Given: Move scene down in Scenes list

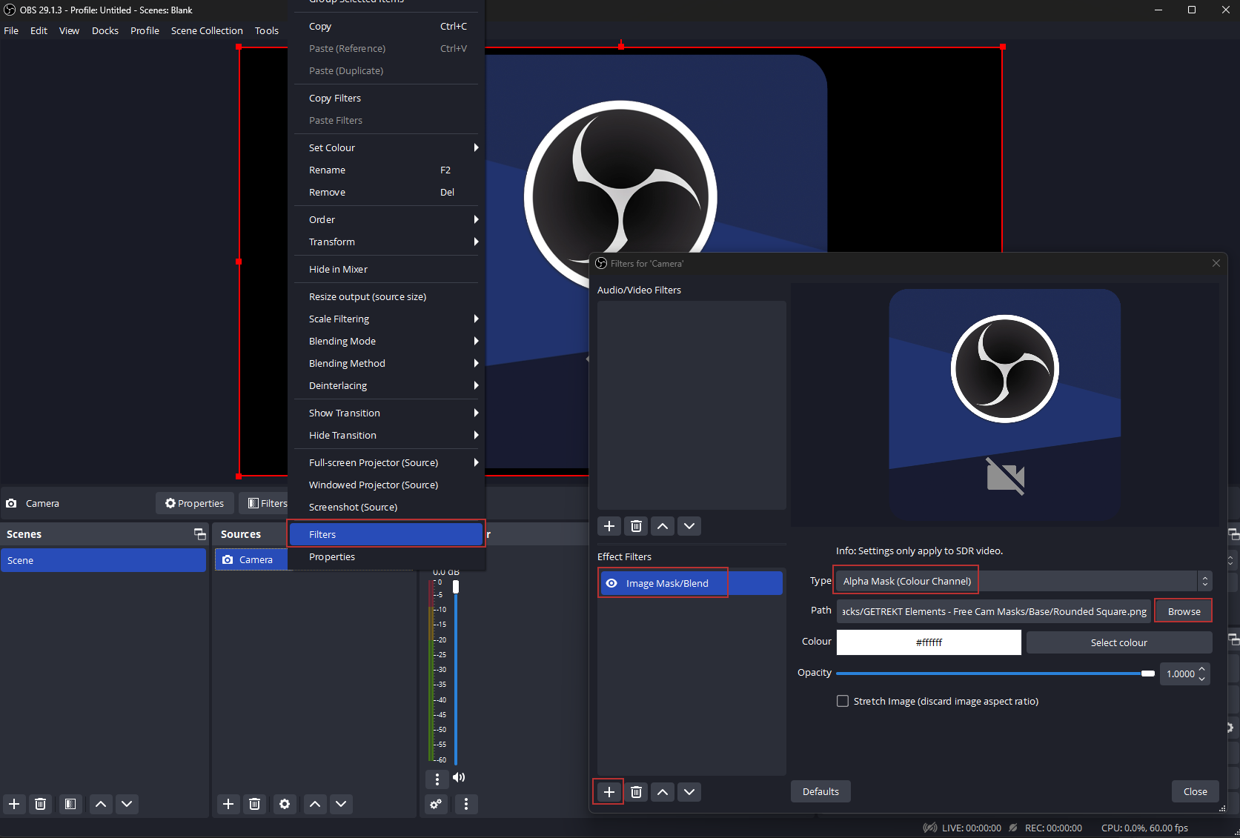Looking at the screenshot, I should (127, 804).
